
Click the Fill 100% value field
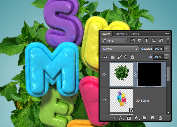pyautogui.click(x=158, y=57)
